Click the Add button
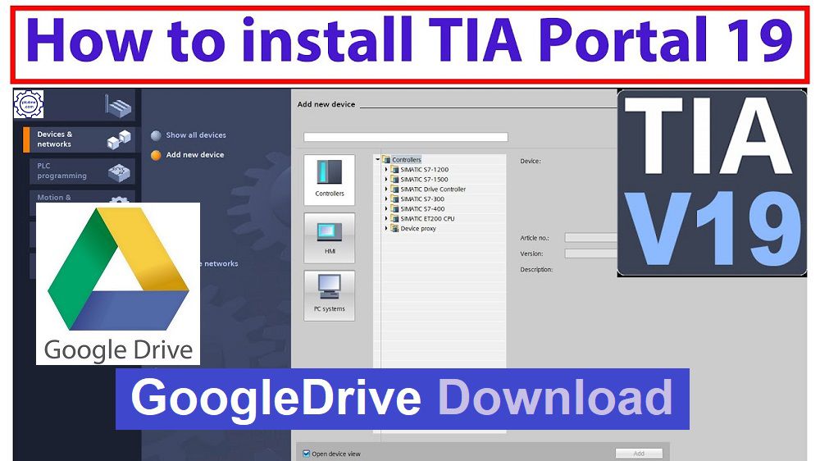The height and width of the screenshot is (461, 820). pyautogui.click(x=639, y=454)
